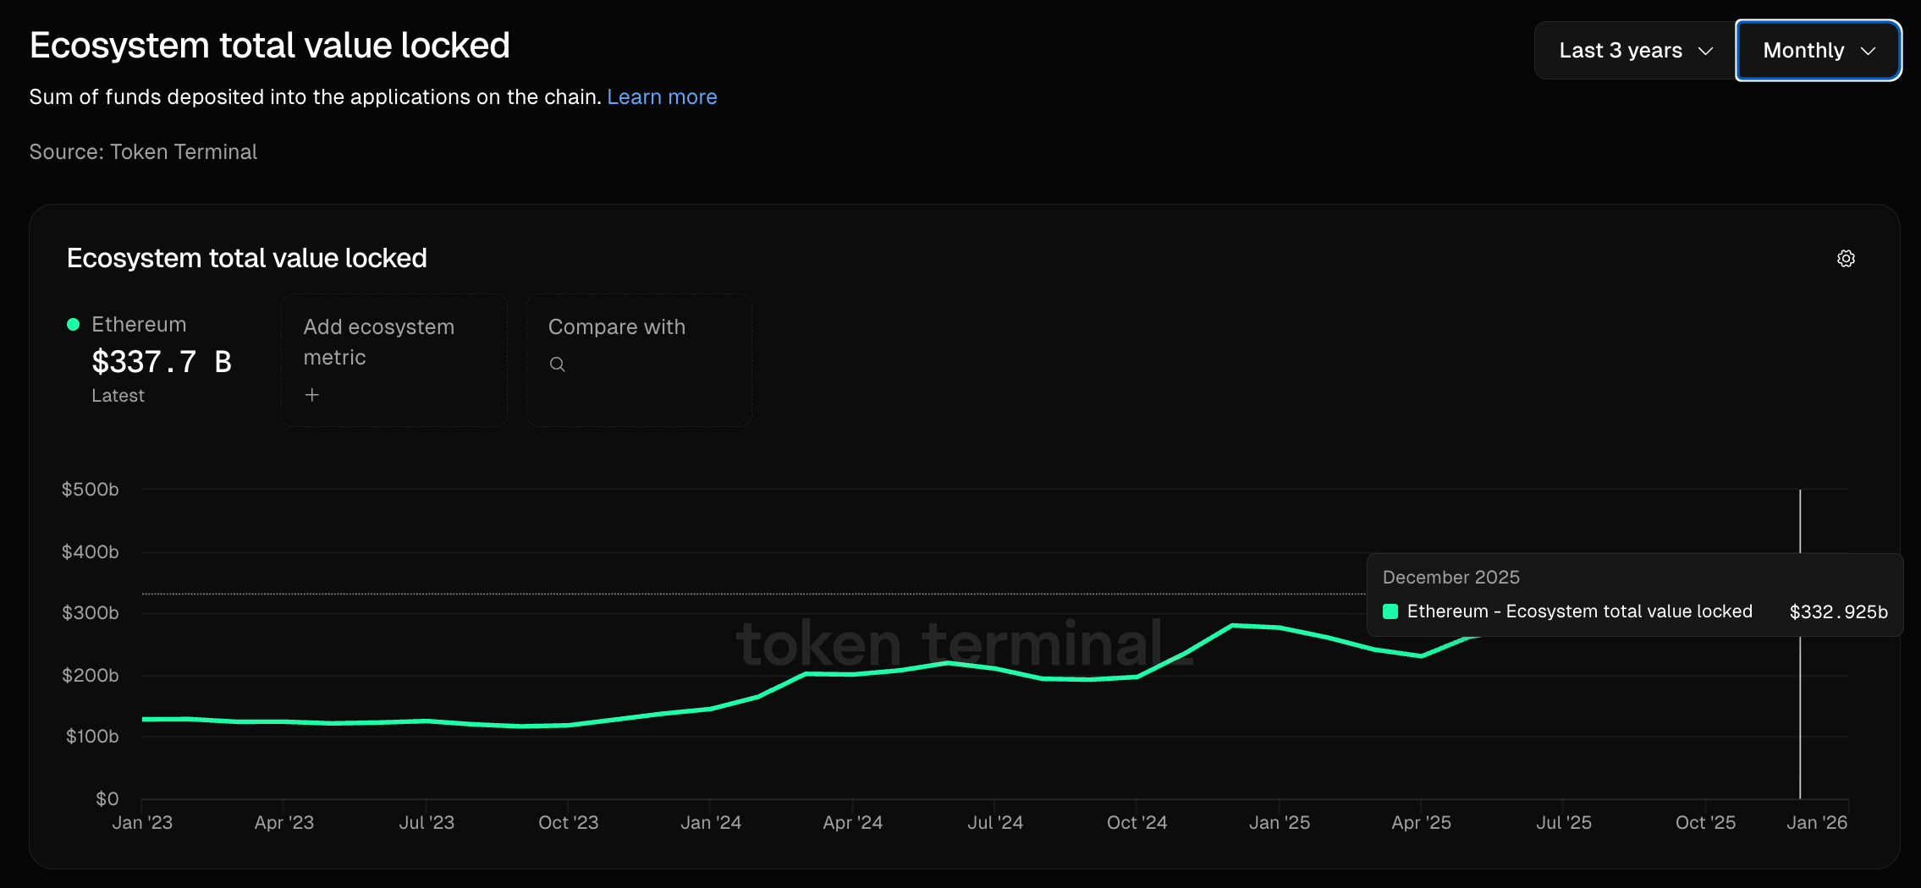1921x888 pixels.
Task: Click the Compare with search field
Action: pos(639,360)
